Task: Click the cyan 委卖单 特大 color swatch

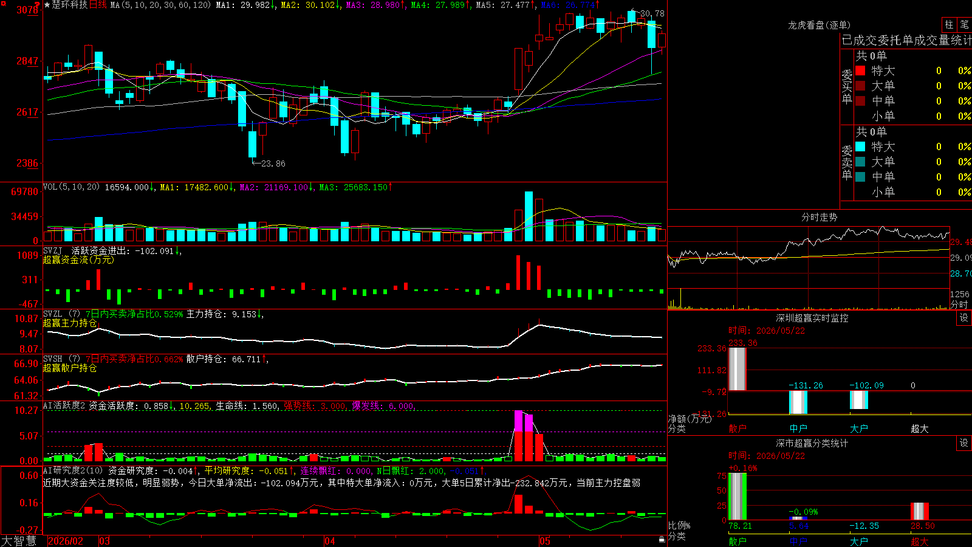Action: [x=860, y=146]
